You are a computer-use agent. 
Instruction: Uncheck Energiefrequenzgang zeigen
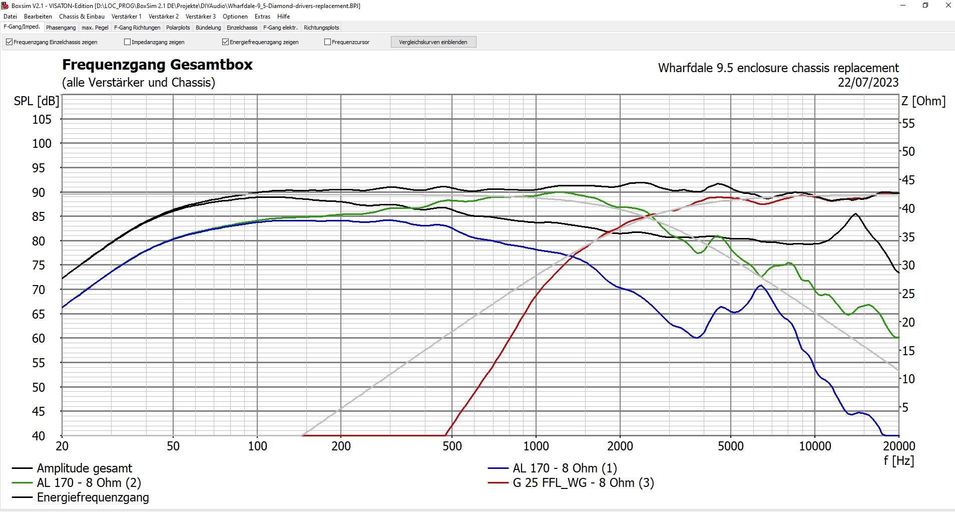(225, 42)
